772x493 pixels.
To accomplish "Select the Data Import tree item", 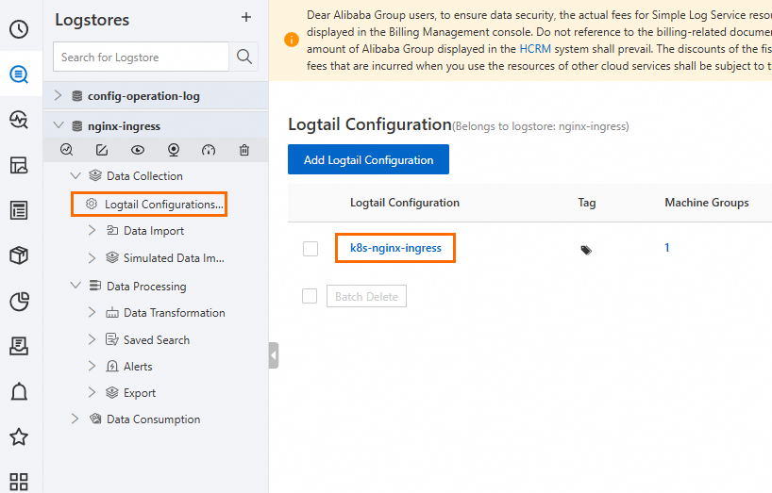I will 154,231.
